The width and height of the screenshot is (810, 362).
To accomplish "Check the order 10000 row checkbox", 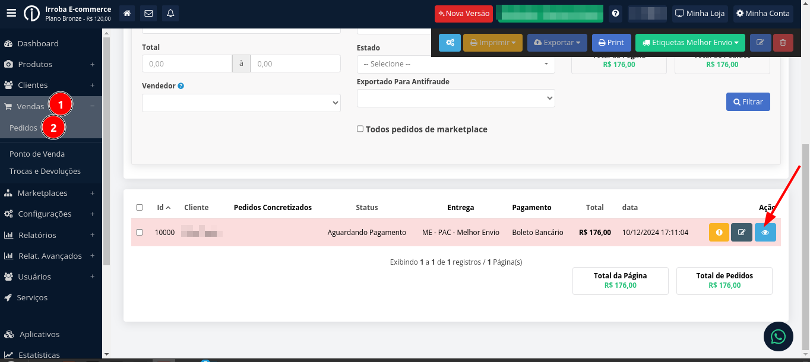I will tap(140, 232).
